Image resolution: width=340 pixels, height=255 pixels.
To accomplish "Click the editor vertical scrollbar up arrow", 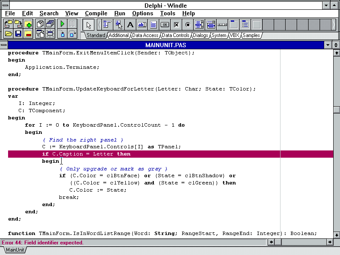I will (x=337, y=53).
